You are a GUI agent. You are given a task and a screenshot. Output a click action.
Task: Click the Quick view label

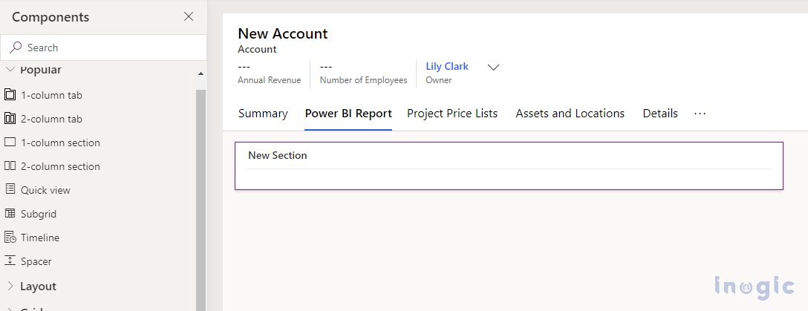pyautogui.click(x=45, y=190)
